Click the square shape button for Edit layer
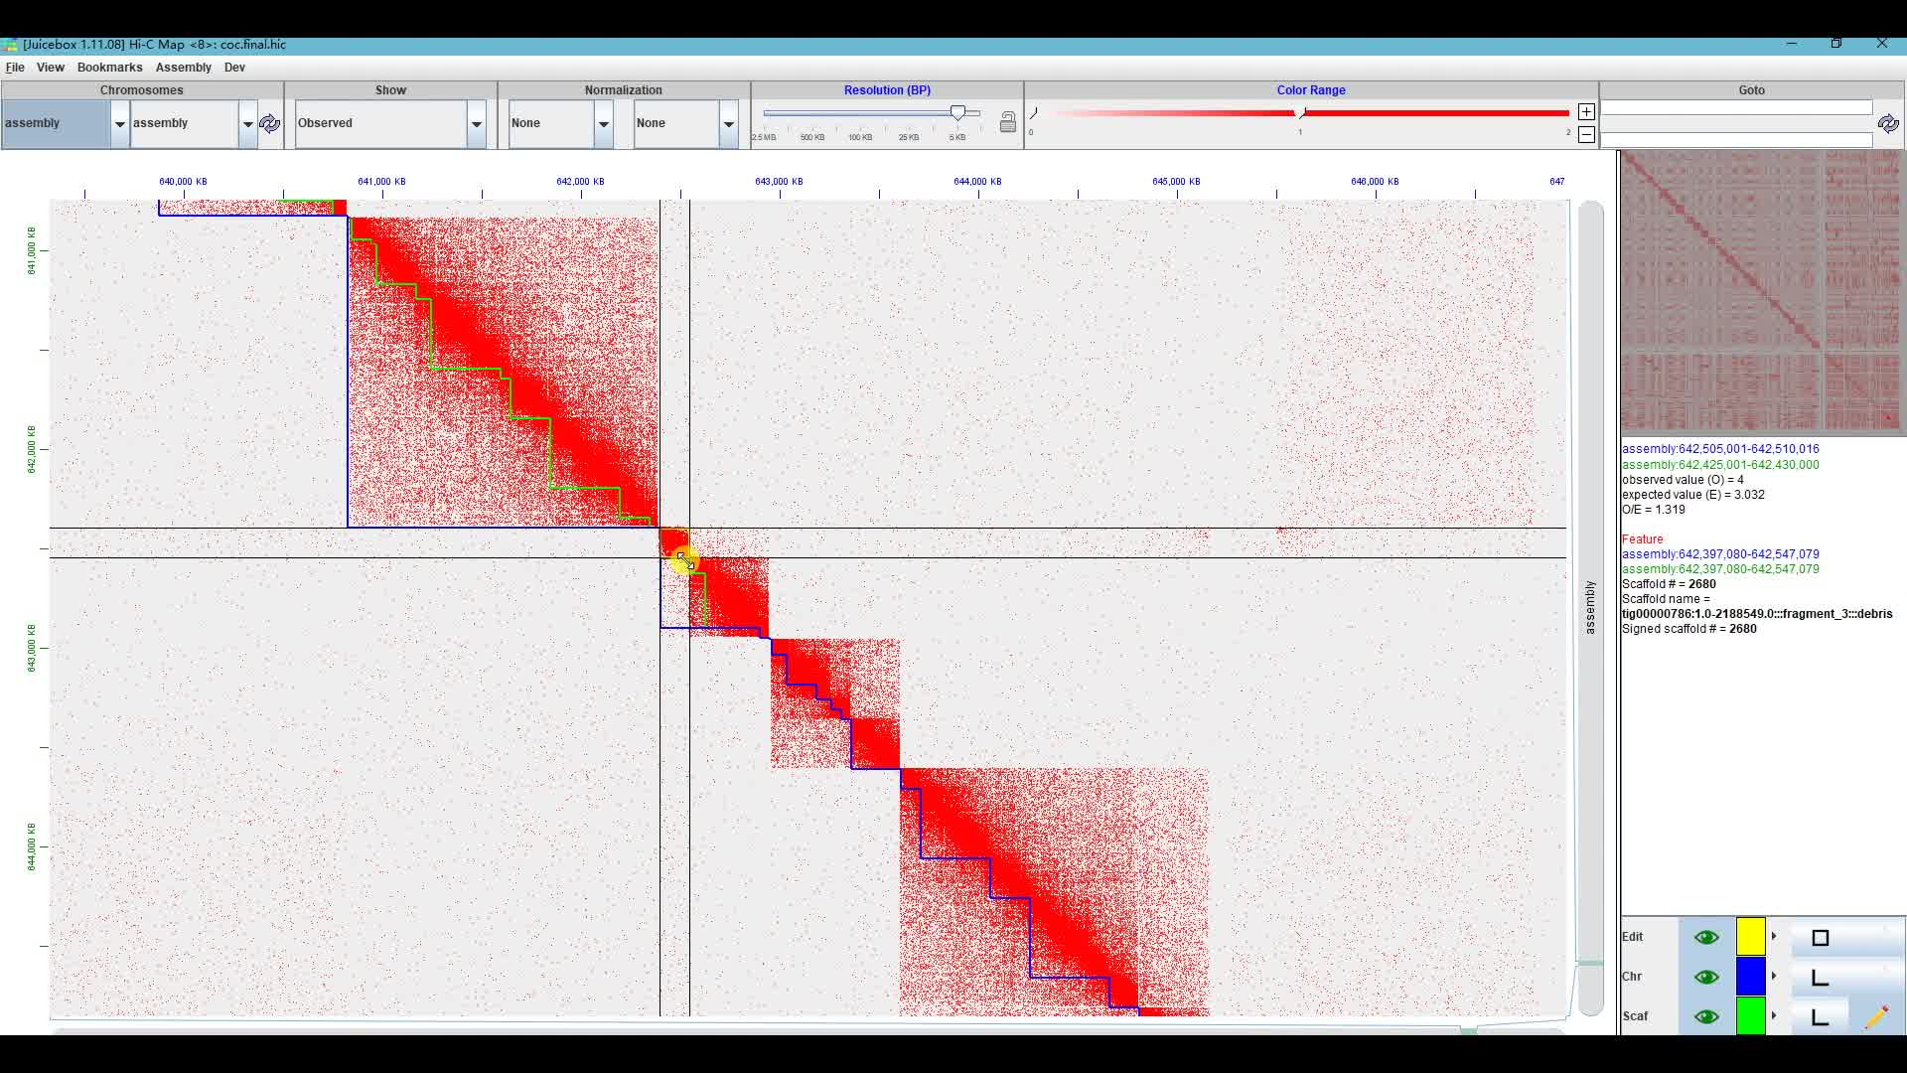The width and height of the screenshot is (1907, 1073). [1820, 938]
